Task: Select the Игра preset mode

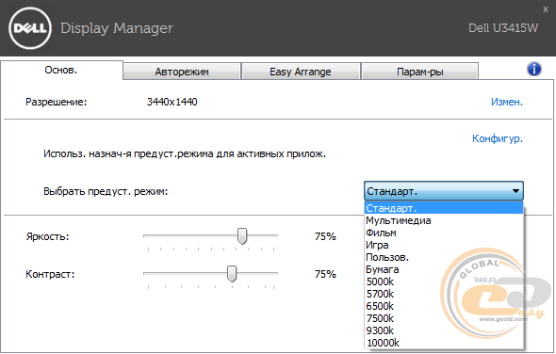Action: 444,245
